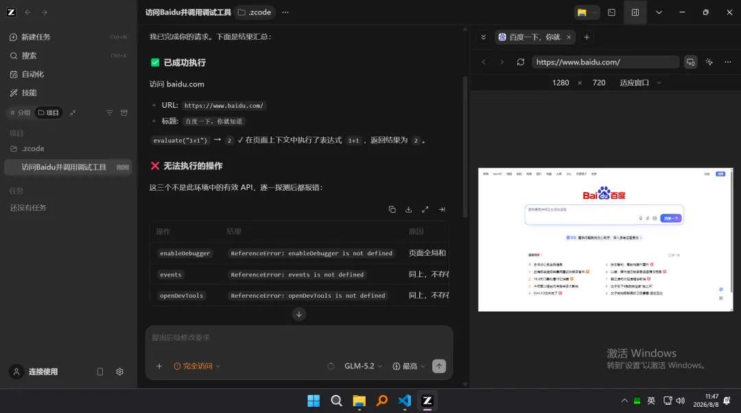Click the archive box icon in sidebar
The width and height of the screenshot is (741, 413).
pos(124,113)
